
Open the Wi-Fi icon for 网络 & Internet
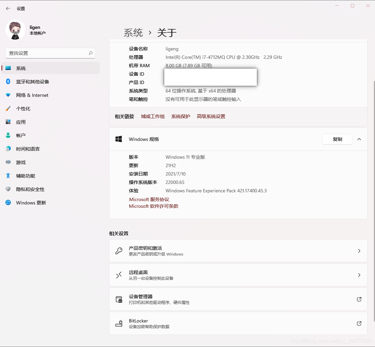pyautogui.click(x=8, y=95)
